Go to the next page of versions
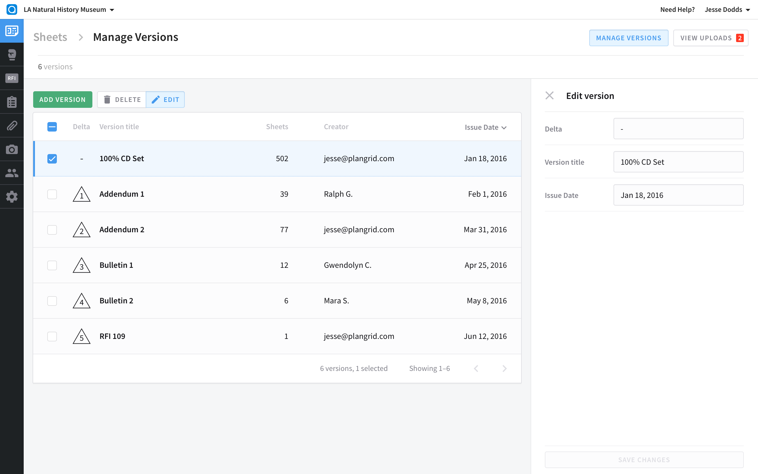758x474 pixels. pyautogui.click(x=504, y=368)
